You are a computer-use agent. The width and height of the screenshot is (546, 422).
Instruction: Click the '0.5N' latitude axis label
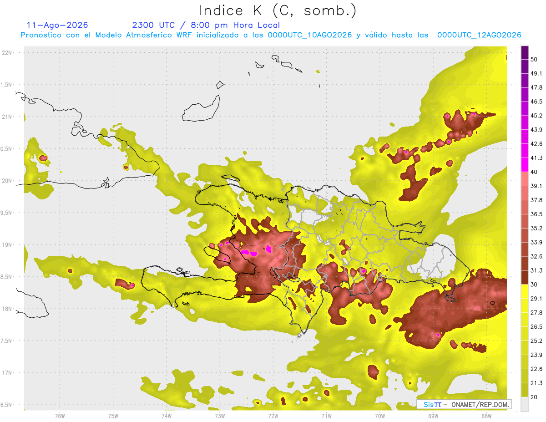pyautogui.click(x=7, y=149)
